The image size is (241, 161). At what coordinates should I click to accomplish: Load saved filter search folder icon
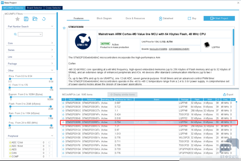(x=35, y=19)
